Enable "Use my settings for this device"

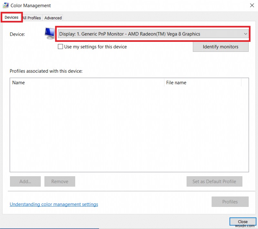(60, 47)
